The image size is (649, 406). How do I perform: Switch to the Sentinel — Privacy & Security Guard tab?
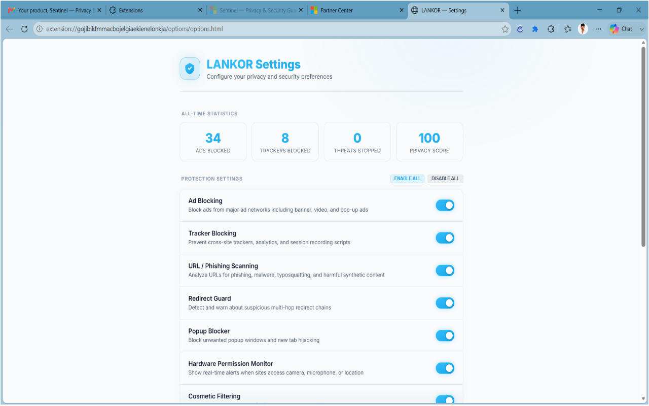[257, 10]
